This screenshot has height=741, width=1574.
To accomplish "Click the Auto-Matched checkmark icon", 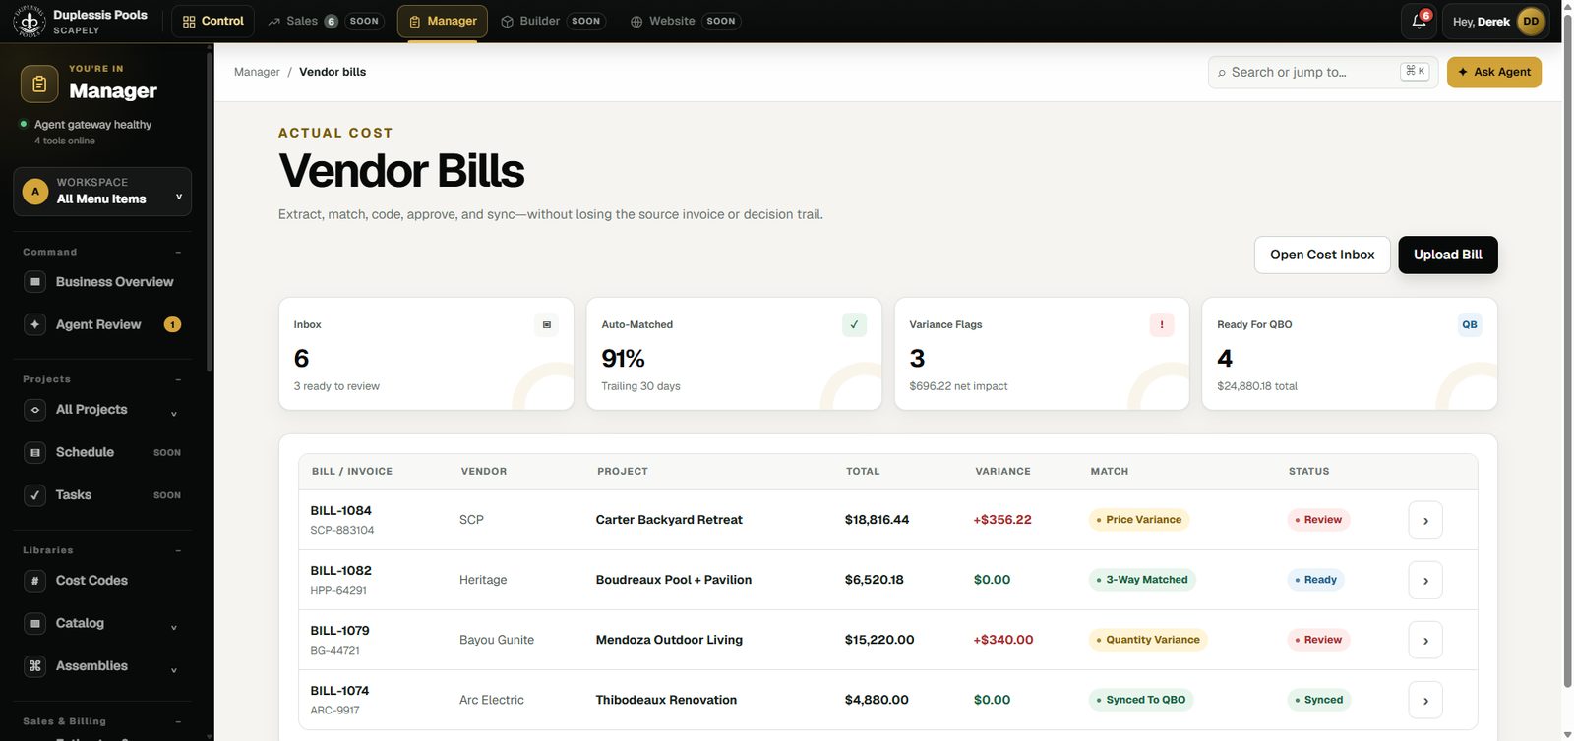I will pos(854,324).
